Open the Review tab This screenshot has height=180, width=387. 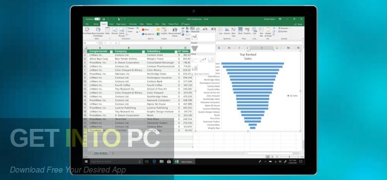pyautogui.click(x=149, y=24)
